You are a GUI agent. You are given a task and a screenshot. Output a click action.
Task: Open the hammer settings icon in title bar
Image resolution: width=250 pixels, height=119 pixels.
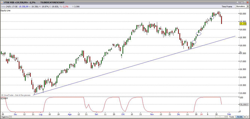(x=237, y=2)
